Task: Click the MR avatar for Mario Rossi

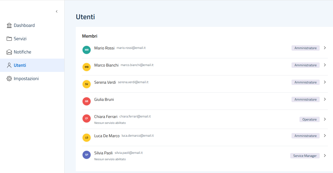Action: [87, 50]
